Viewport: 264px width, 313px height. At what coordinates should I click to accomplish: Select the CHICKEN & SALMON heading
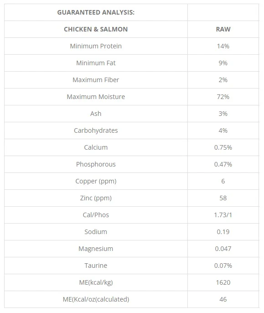click(x=96, y=29)
